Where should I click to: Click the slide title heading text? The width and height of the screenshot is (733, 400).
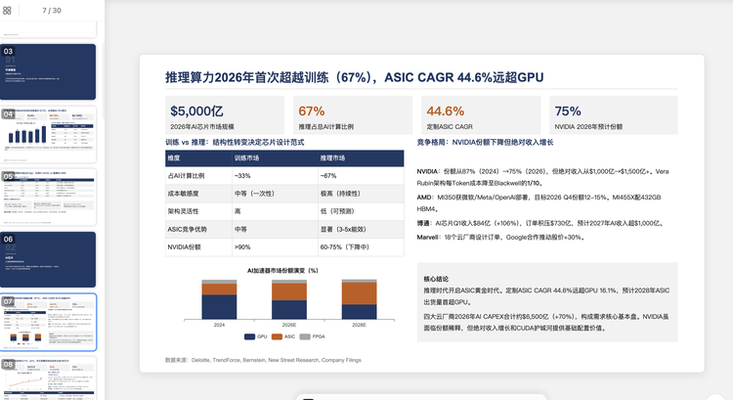(x=354, y=77)
